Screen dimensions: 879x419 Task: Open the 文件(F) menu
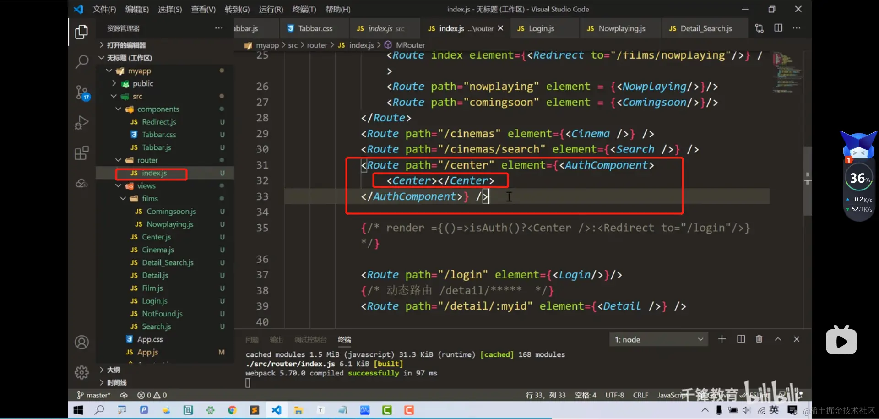[x=104, y=9]
